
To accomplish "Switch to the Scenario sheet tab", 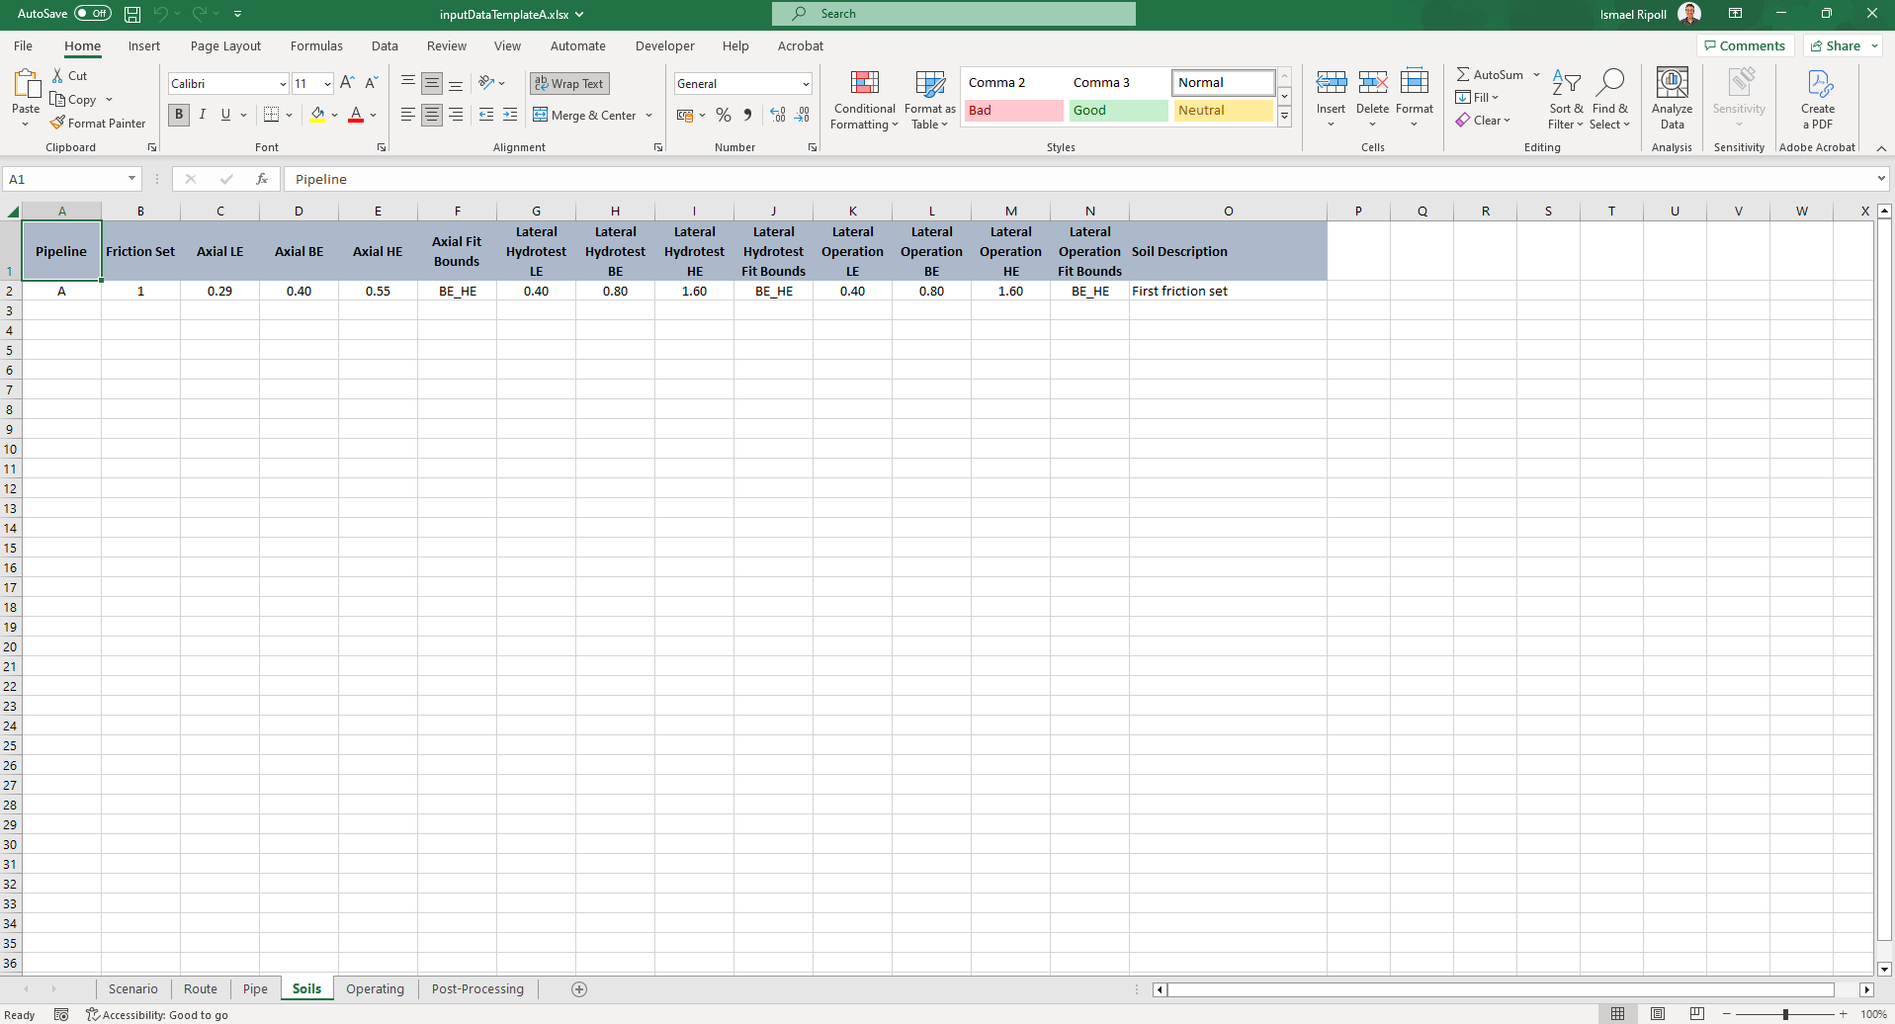I will [x=132, y=988].
